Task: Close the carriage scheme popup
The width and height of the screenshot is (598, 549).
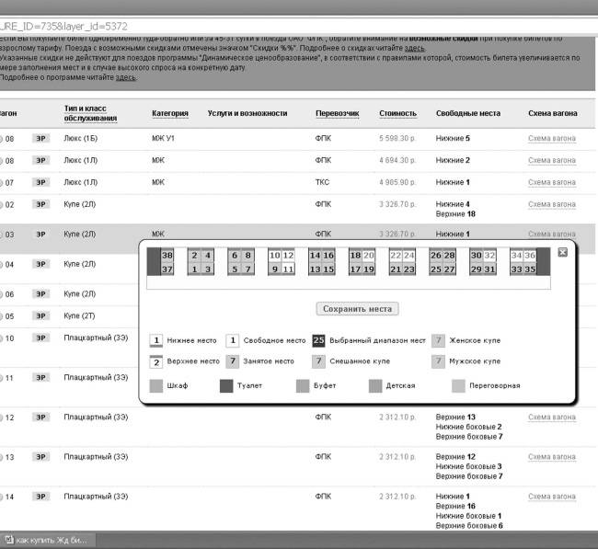Action: tap(562, 252)
